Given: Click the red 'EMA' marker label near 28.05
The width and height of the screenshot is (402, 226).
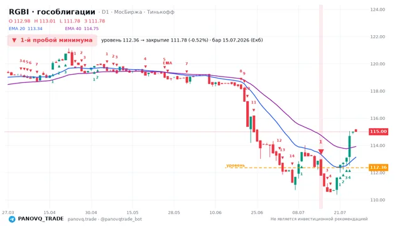Looking at the screenshot, I should click(x=168, y=63).
